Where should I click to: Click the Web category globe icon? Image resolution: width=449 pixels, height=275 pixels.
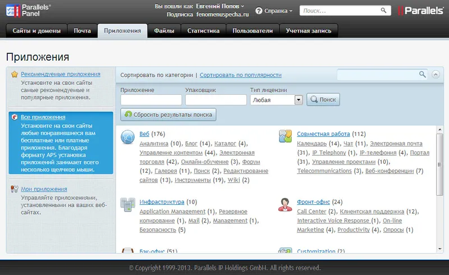pos(127,137)
